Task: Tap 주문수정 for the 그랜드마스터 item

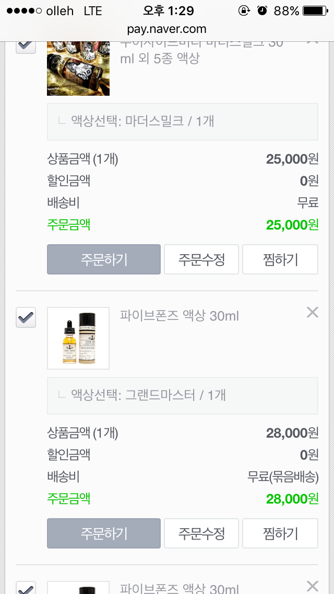Action: tap(201, 533)
